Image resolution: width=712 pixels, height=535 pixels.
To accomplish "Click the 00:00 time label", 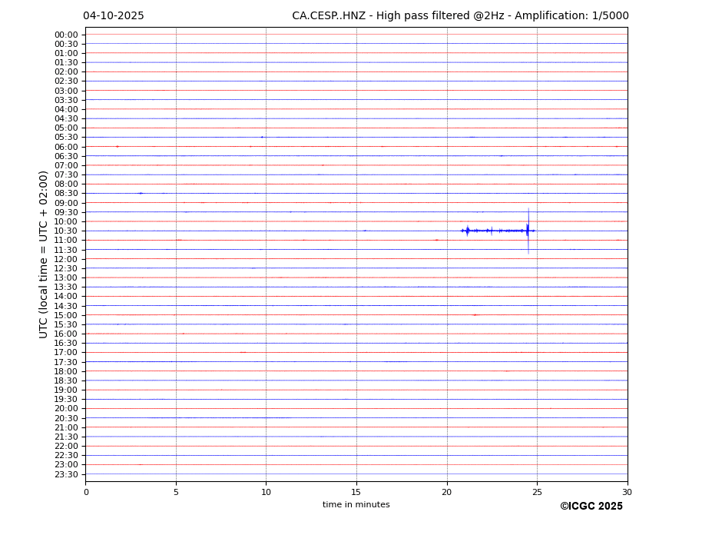I will coord(65,35).
